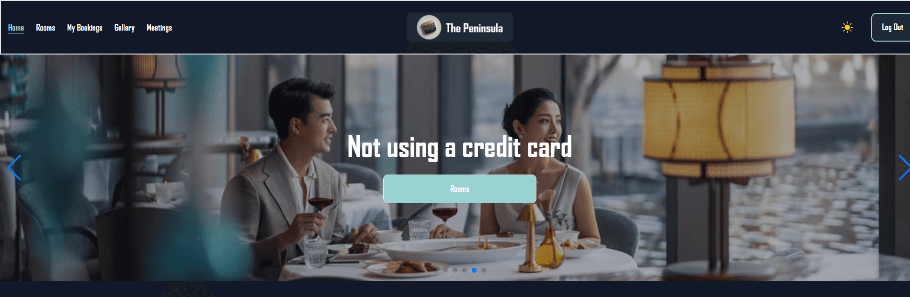This screenshot has width=910, height=297.
Task: Advance carousel with the right chevron arrow
Action: (x=903, y=167)
